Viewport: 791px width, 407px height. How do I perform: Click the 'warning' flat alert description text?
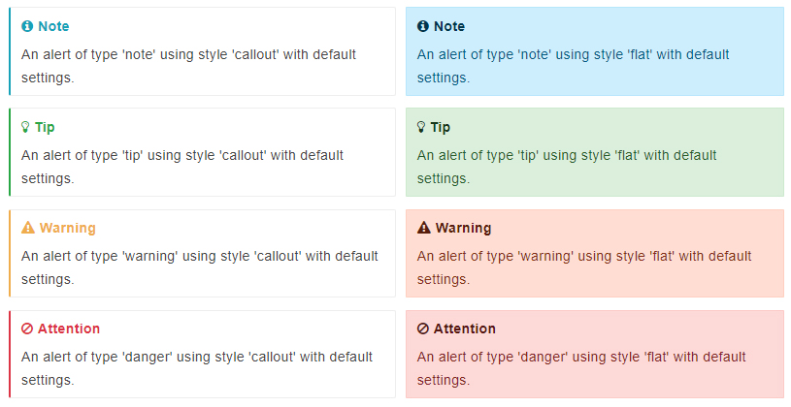pos(584,267)
